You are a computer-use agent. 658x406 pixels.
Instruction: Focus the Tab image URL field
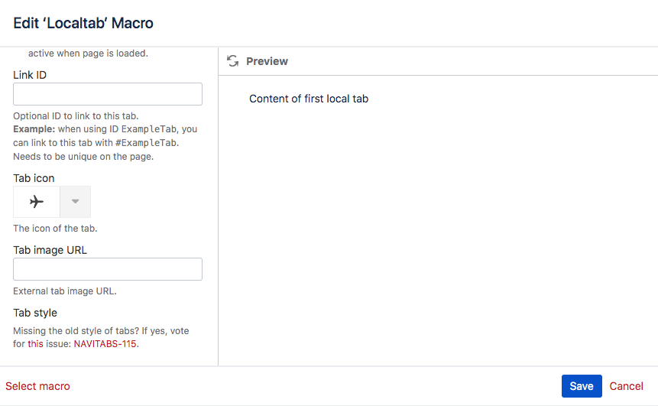[x=108, y=269]
